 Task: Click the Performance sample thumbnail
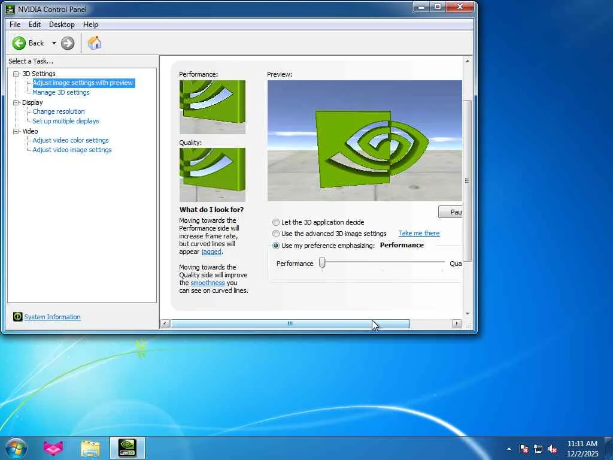(213, 107)
